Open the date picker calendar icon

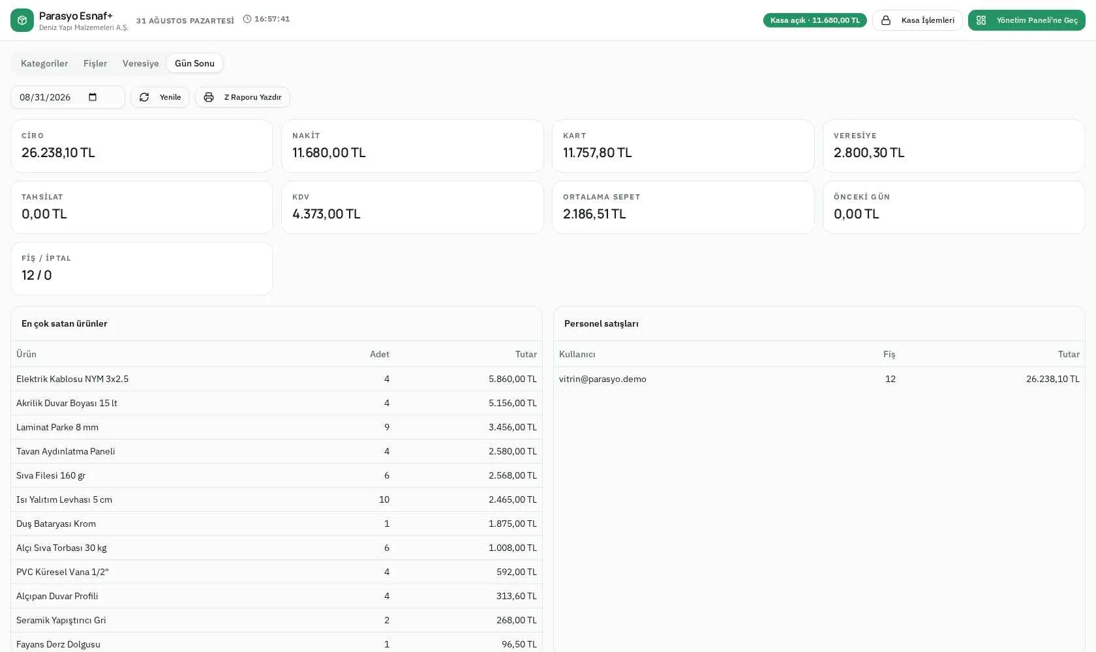93,97
